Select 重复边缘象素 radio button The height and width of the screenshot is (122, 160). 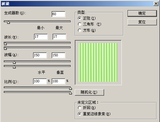tap(80, 114)
